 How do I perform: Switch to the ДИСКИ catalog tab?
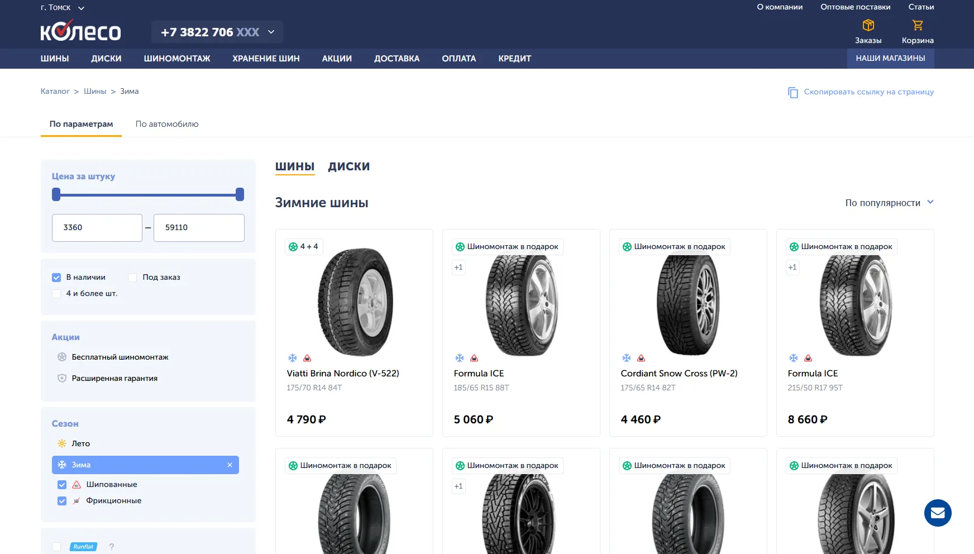coord(349,166)
